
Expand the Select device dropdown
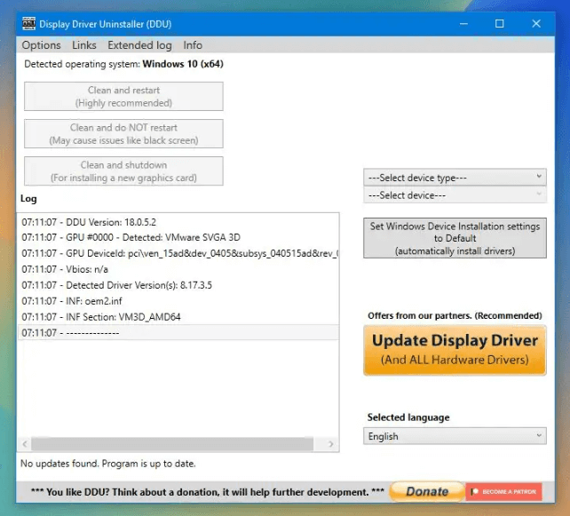(x=455, y=195)
